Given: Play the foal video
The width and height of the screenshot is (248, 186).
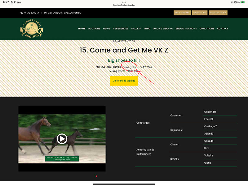Looking at the screenshot, I should click(62, 139).
